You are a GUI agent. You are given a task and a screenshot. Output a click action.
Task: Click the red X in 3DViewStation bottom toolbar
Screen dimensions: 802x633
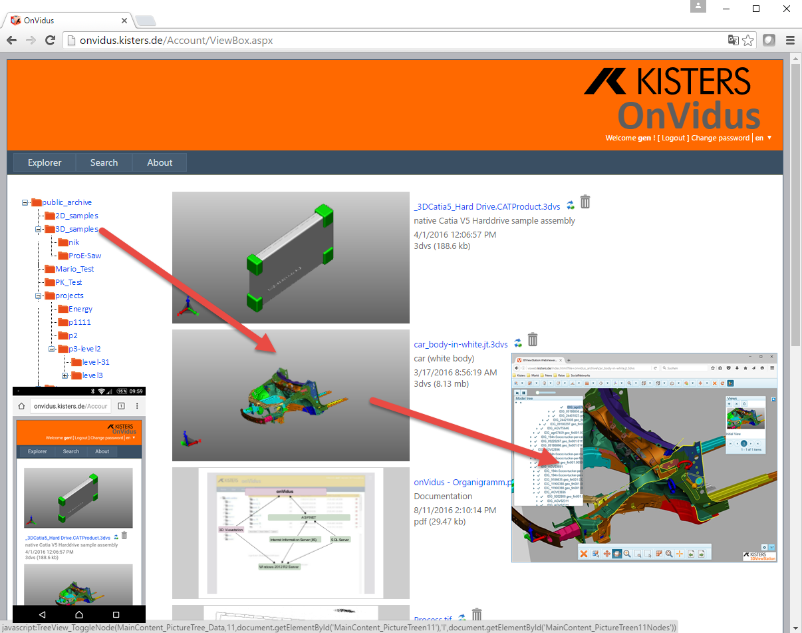(x=584, y=554)
